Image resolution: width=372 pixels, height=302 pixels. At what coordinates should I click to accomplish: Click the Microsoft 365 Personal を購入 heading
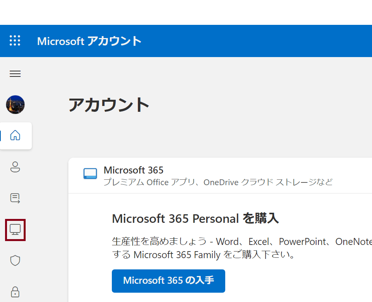[x=195, y=218]
